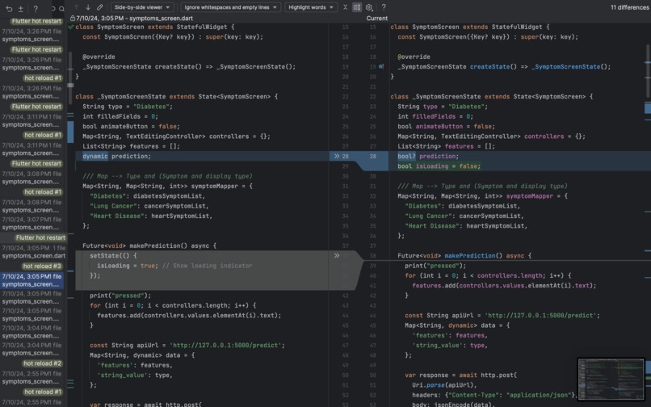Image resolution: width=651 pixels, height=407 pixels.
Task: Click const String apiUrl line in left pane
Action: pyautogui.click(x=187, y=345)
